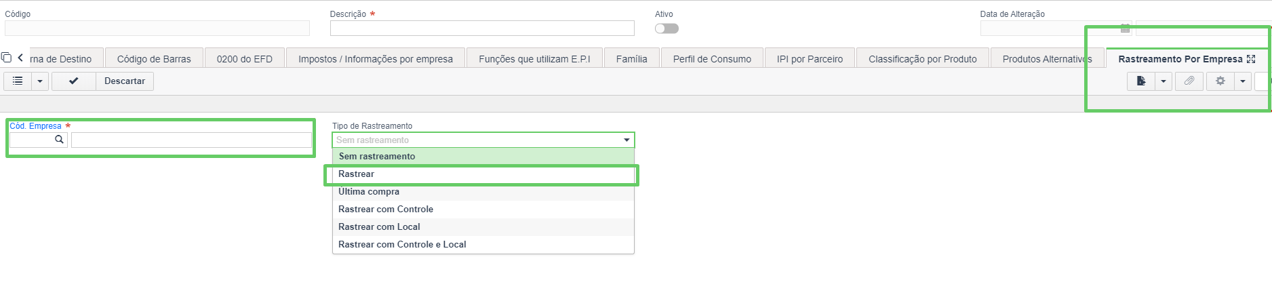Switch to the Código de Barras tab
Screen dimensions: 1272x297
[x=154, y=59]
